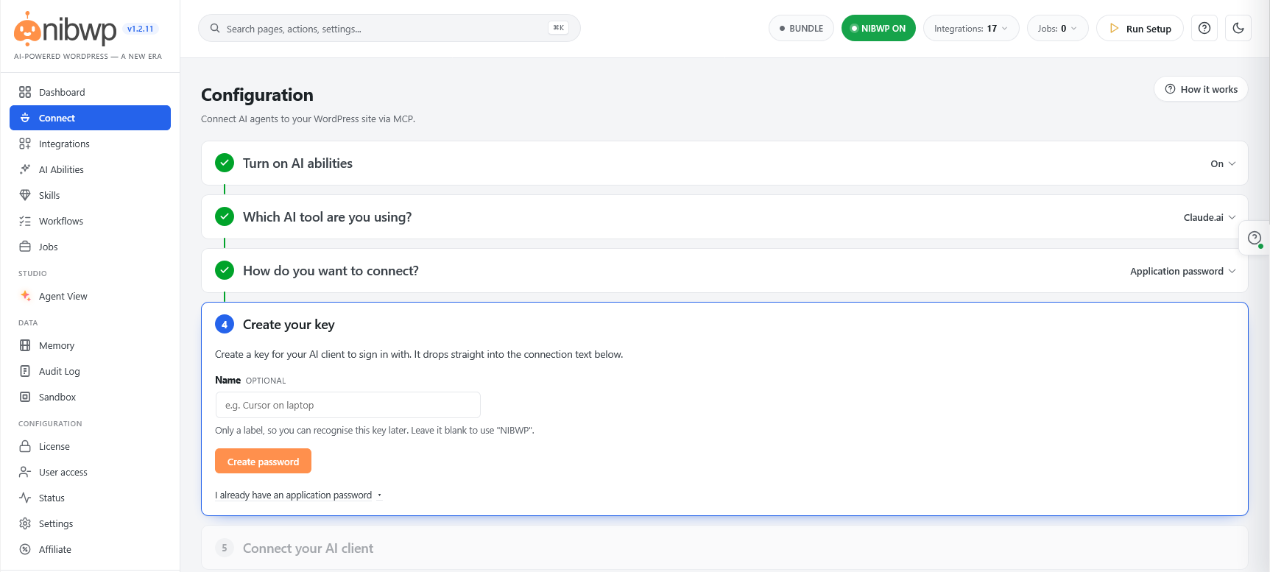The height and width of the screenshot is (572, 1270).
Task: Click the License lock icon
Action: (x=25, y=446)
